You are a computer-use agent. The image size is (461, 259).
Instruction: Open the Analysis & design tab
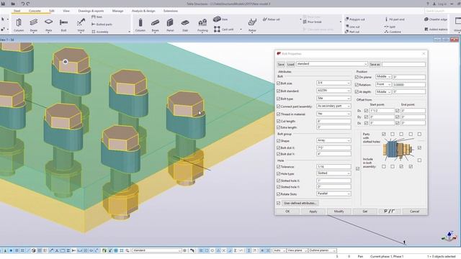coord(143,11)
